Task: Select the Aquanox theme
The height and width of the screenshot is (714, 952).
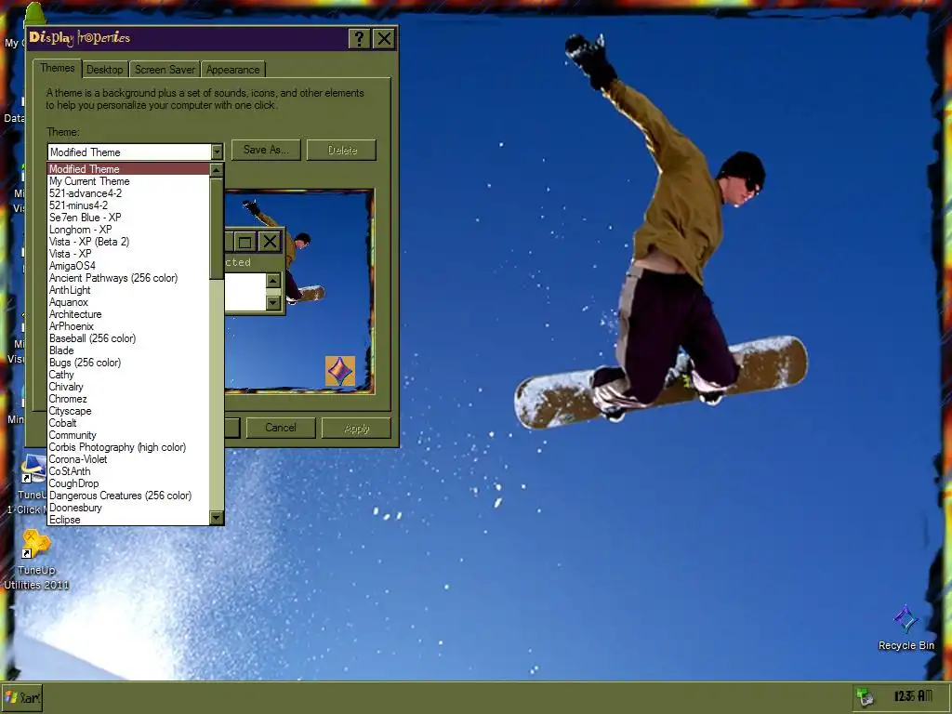Action: 128,302
